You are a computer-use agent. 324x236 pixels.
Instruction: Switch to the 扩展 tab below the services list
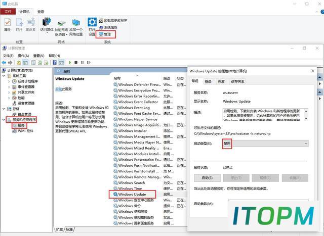(x=60, y=229)
